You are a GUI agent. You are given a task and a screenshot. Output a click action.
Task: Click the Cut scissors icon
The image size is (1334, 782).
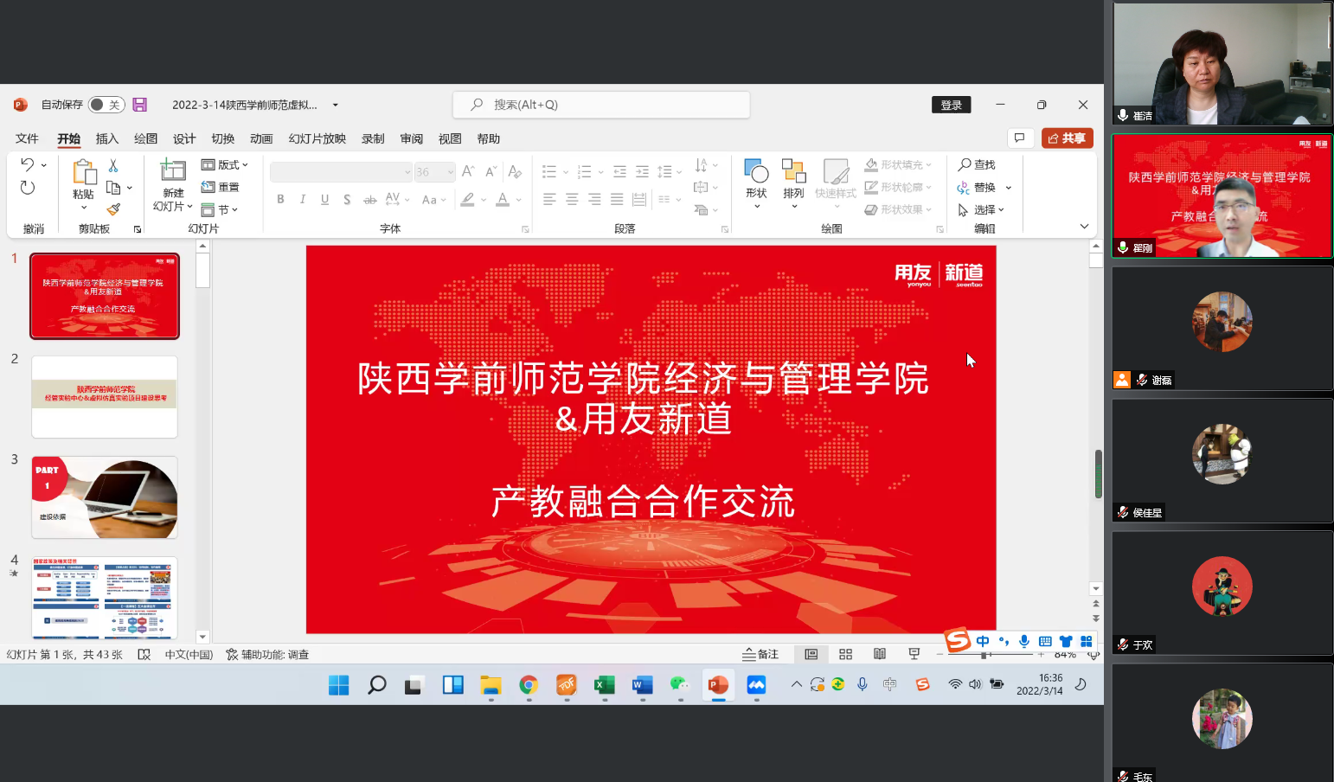[113, 165]
